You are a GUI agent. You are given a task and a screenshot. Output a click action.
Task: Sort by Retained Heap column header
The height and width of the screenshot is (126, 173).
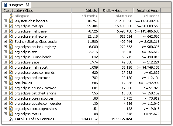click(147, 11)
